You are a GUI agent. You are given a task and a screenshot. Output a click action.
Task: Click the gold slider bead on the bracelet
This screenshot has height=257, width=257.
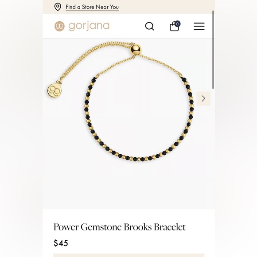(x=136, y=49)
